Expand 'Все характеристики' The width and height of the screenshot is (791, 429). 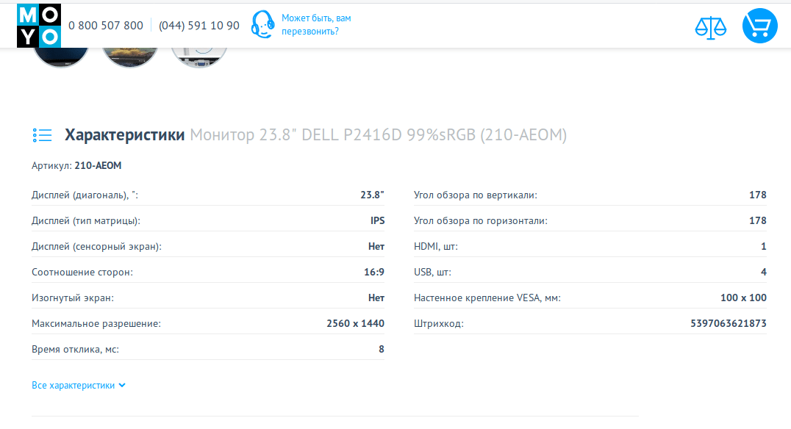pyautogui.click(x=78, y=385)
